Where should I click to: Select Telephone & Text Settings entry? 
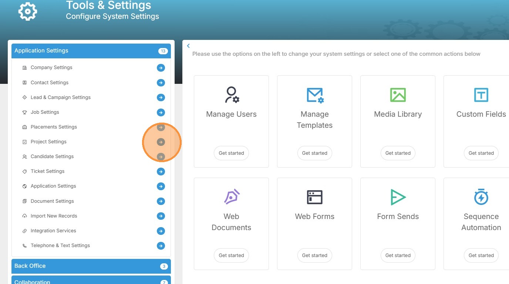pos(60,246)
